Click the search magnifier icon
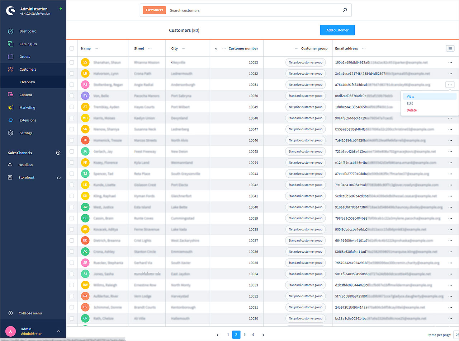This screenshot has height=341, width=459. pos(345,10)
